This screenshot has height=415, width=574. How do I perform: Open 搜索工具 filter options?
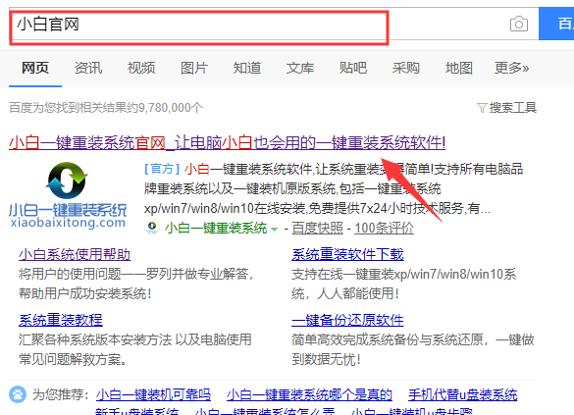click(513, 108)
